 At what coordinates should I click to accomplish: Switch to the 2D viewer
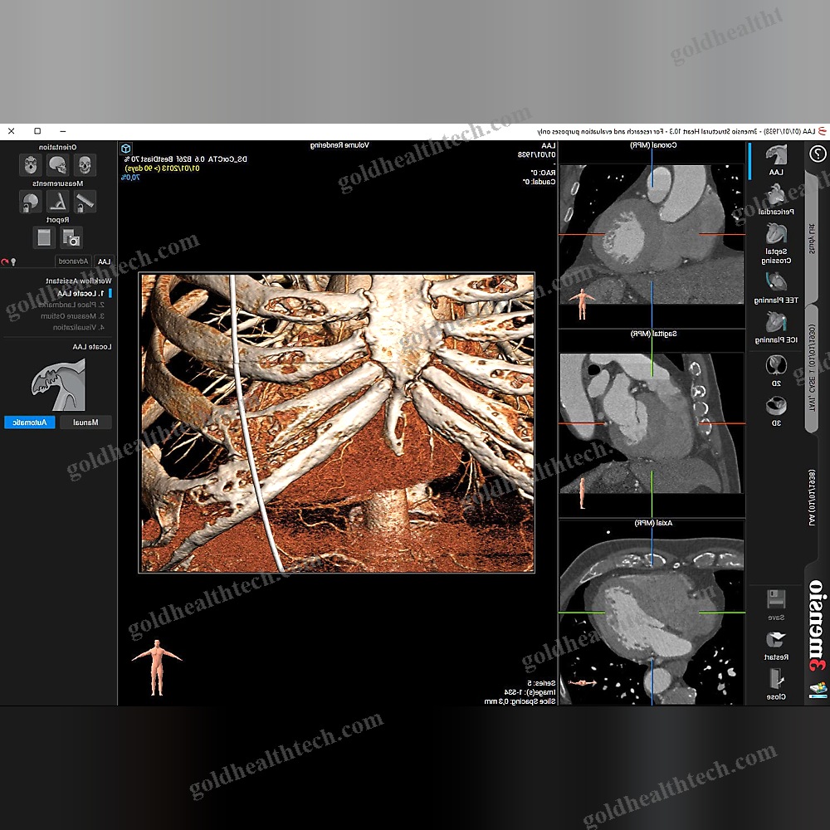(x=776, y=371)
